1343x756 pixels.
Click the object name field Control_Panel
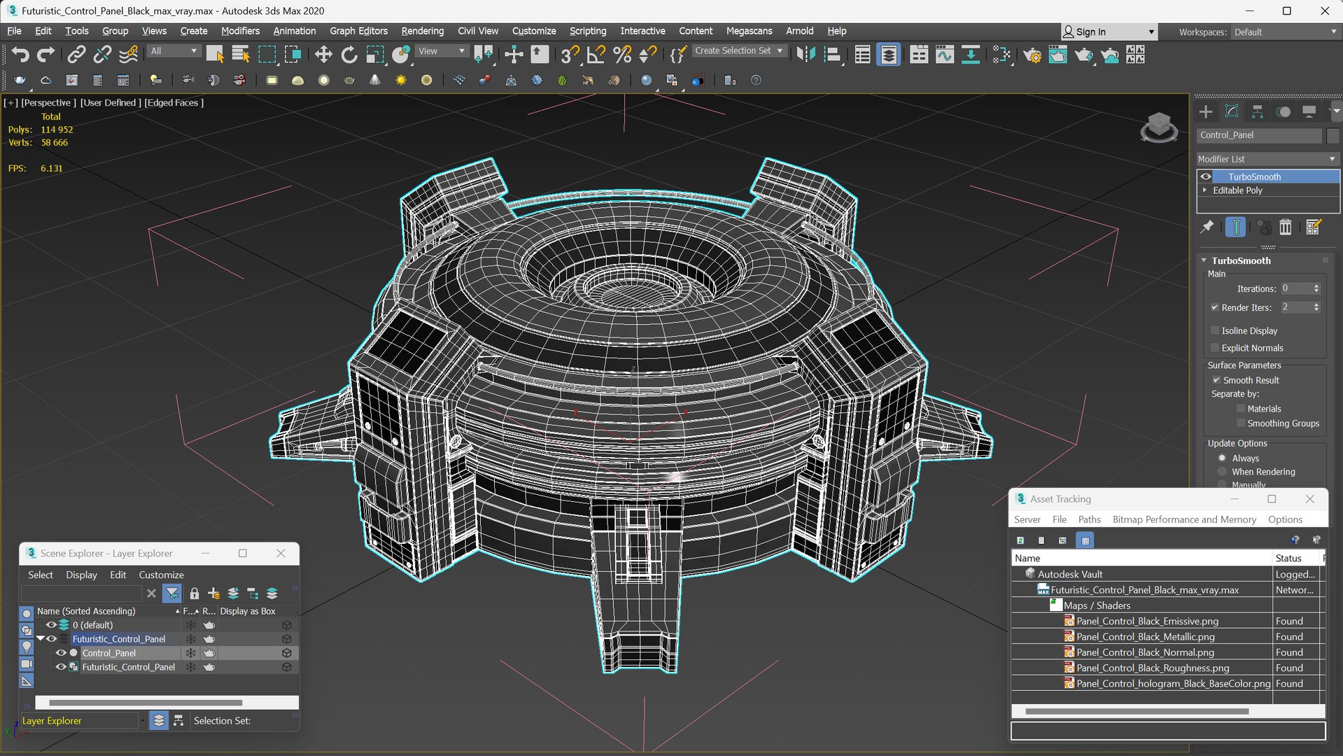pyautogui.click(x=1259, y=135)
